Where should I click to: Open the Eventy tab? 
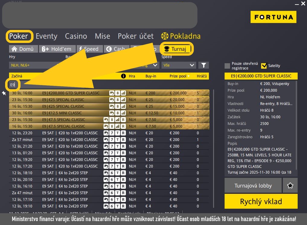pyautogui.click(x=46, y=36)
